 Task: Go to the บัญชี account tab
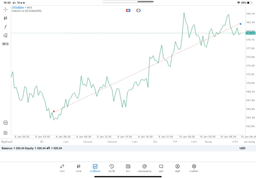tap(177, 168)
